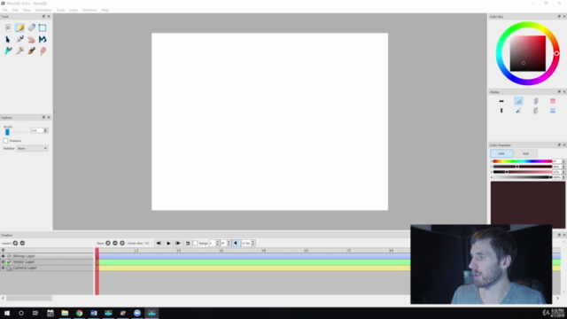This screenshot has height=319, width=567.
Task: Select the Camera Layer row
Action: click(x=47, y=268)
